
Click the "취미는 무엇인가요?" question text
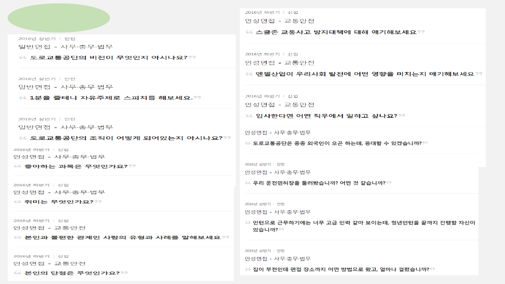(59, 202)
